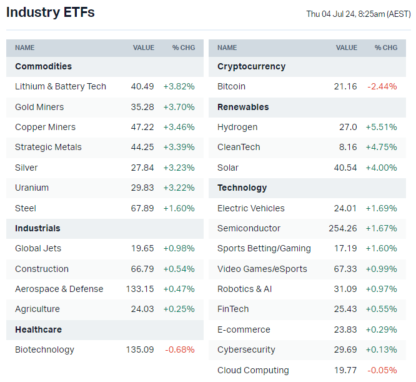Click the Industry ETFs page title

tap(51, 12)
